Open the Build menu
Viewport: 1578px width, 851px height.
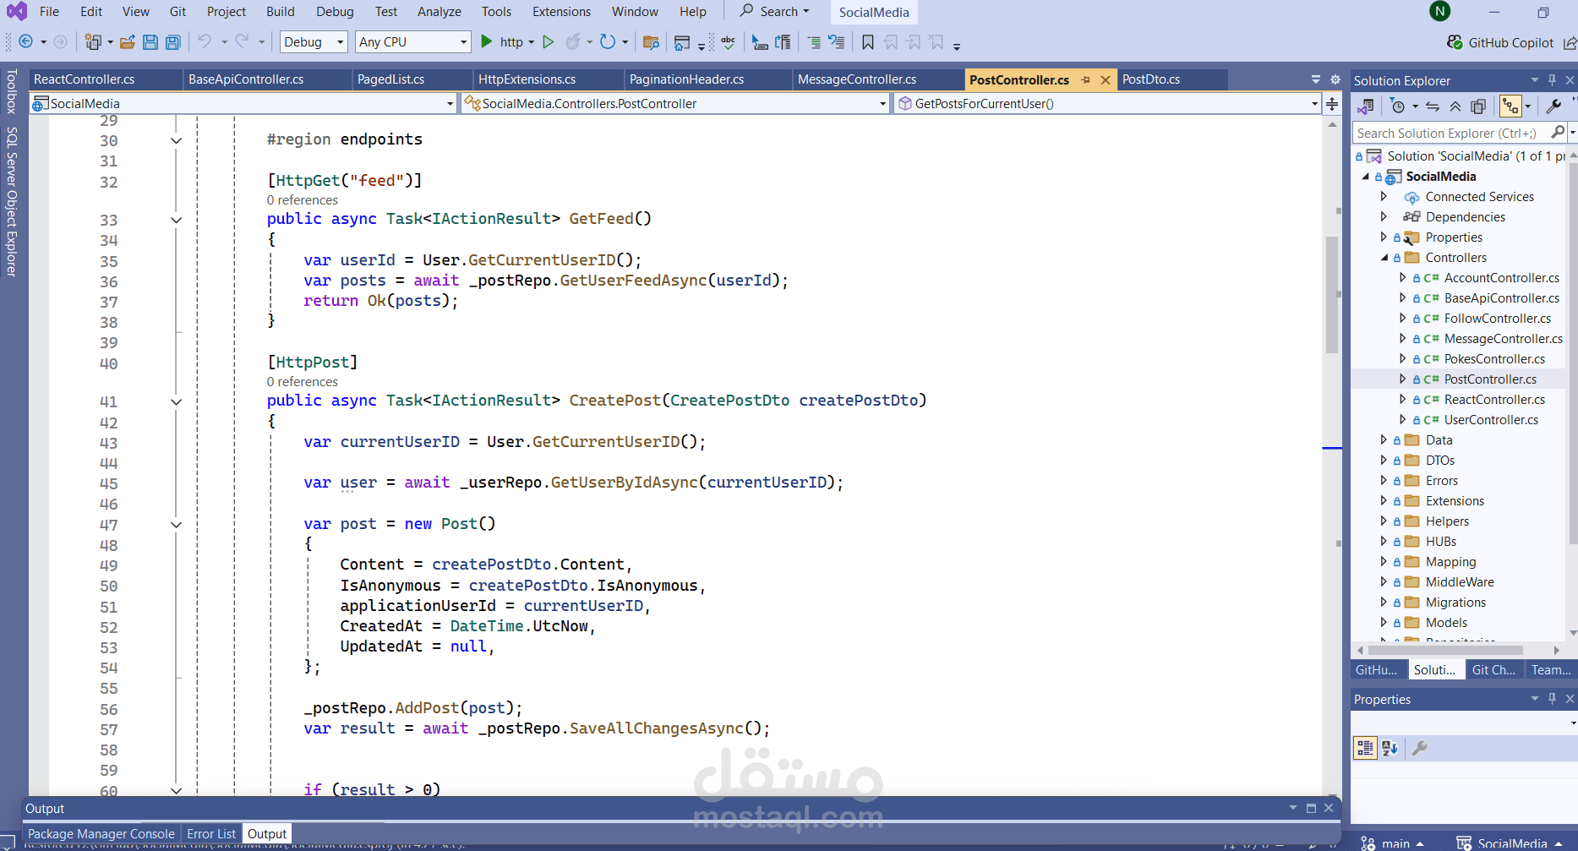point(281,12)
